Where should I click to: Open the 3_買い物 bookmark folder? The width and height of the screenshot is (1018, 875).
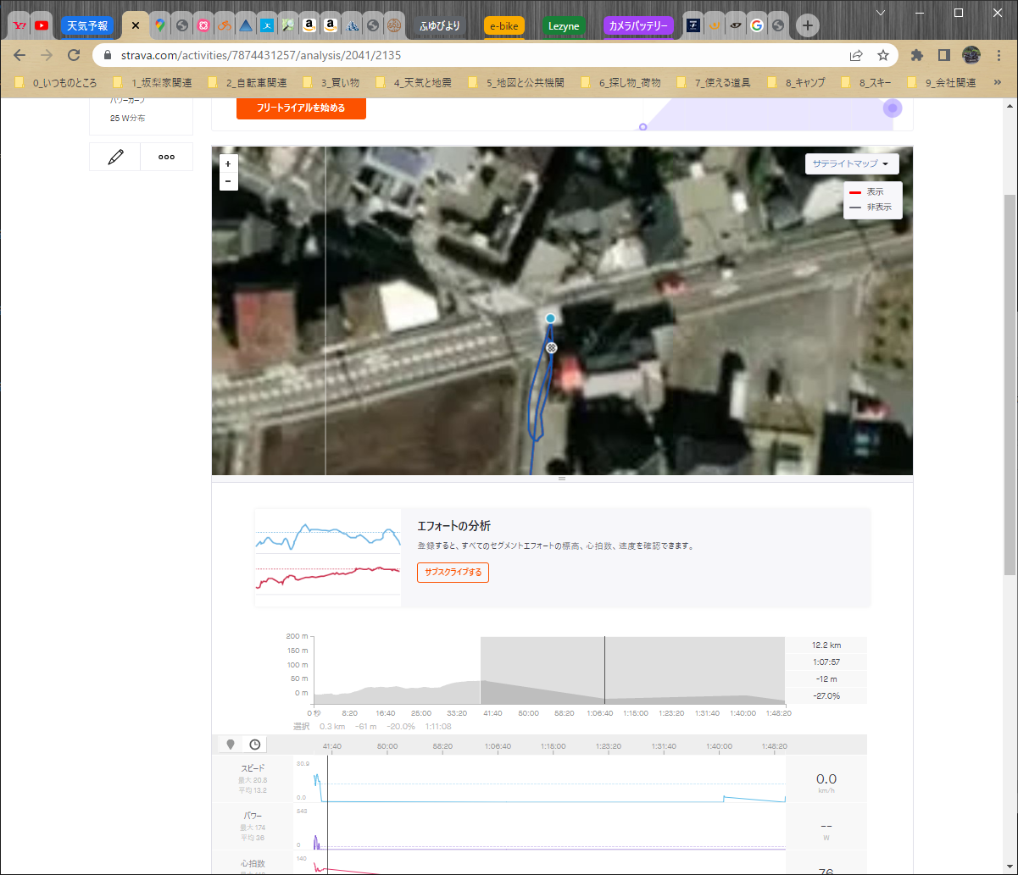coord(333,83)
